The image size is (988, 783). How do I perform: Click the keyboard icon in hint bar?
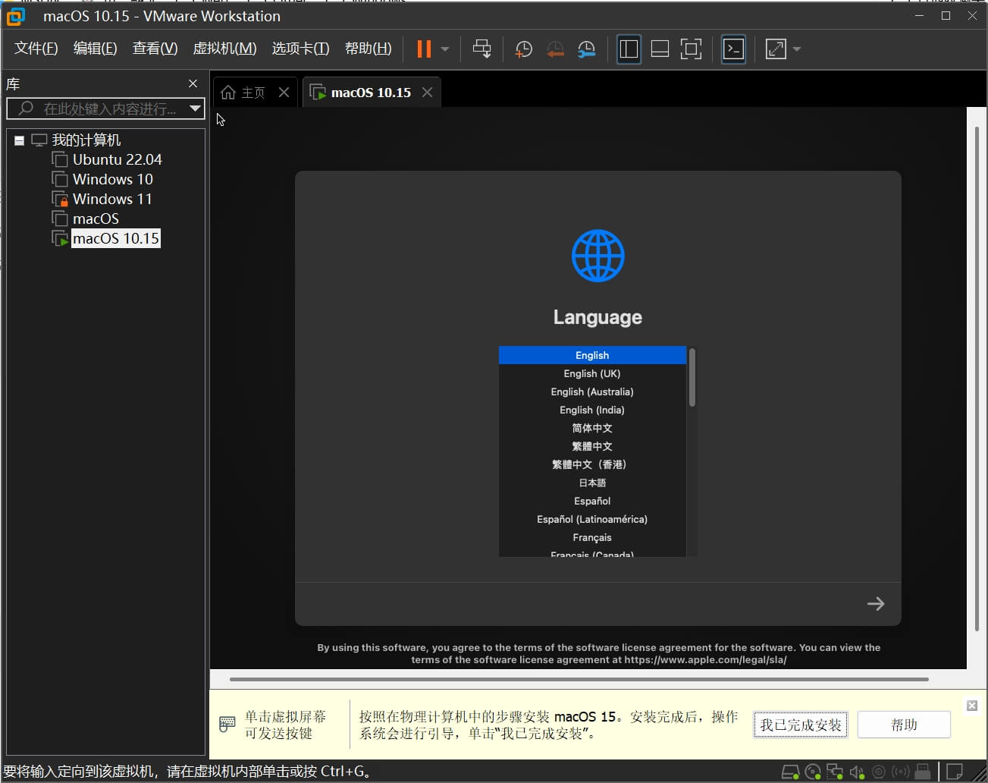[227, 724]
